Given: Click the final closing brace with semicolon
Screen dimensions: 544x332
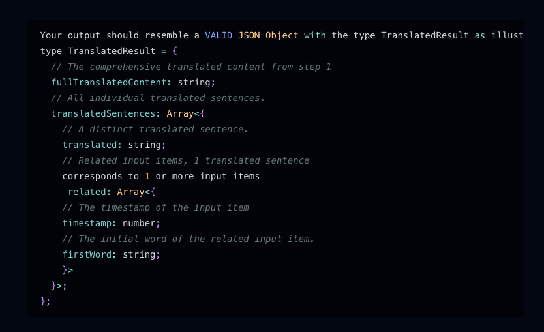Looking at the screenshot, I should click(x=45, y=301).
